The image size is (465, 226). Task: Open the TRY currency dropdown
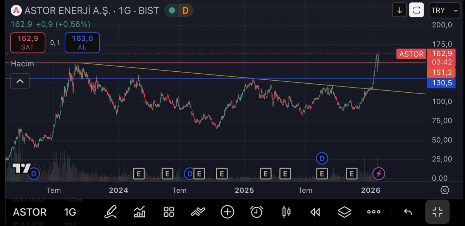[x=444, y=10]
